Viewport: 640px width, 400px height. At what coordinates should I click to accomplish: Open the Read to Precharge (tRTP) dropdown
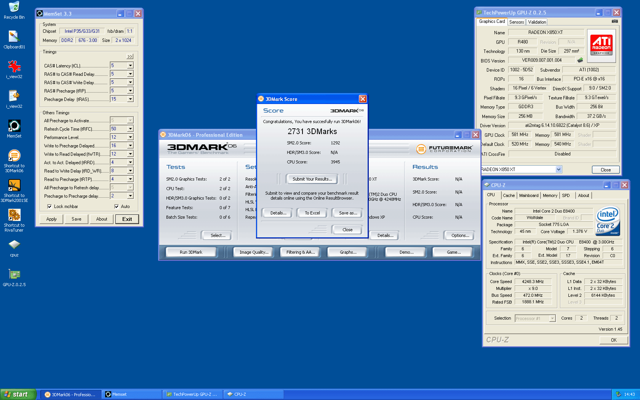(130, 179)
